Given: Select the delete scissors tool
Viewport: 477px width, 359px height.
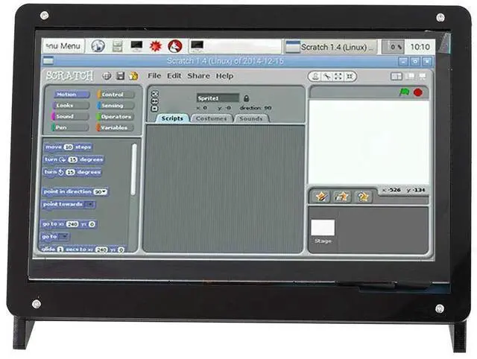Looking at the screenshot, I should [x=327, y=77].
